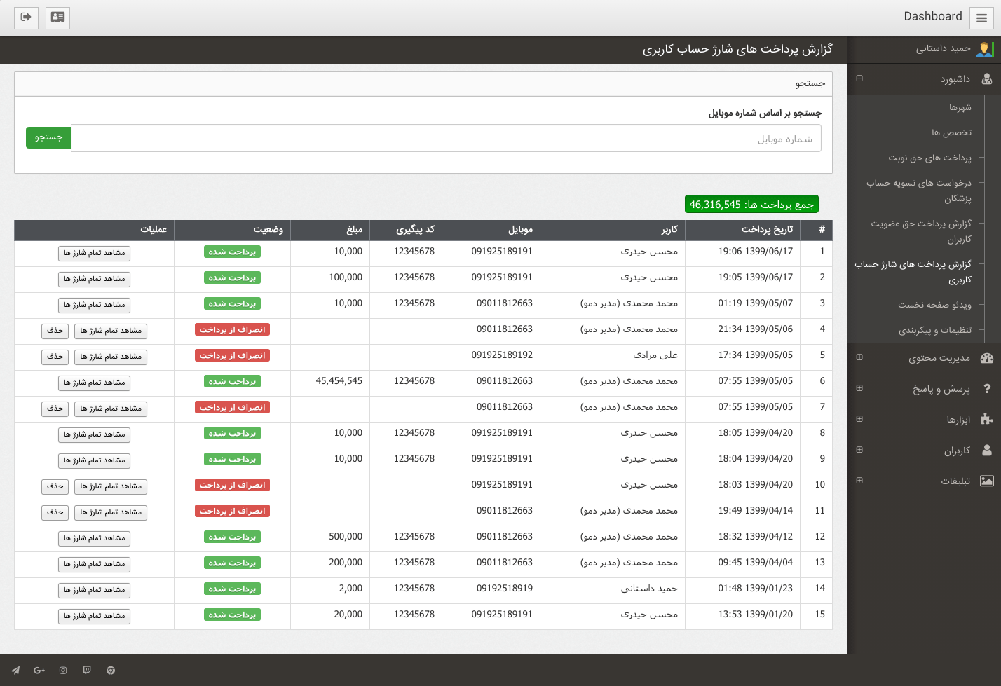1001x686 pixels.
Task: Click the user avatar beside حمید داستانی
Action: (985, 49)
